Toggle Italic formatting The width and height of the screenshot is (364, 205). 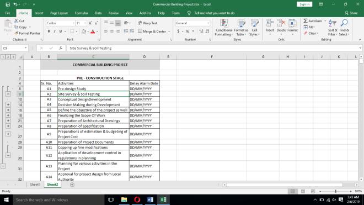click(55, 31)
